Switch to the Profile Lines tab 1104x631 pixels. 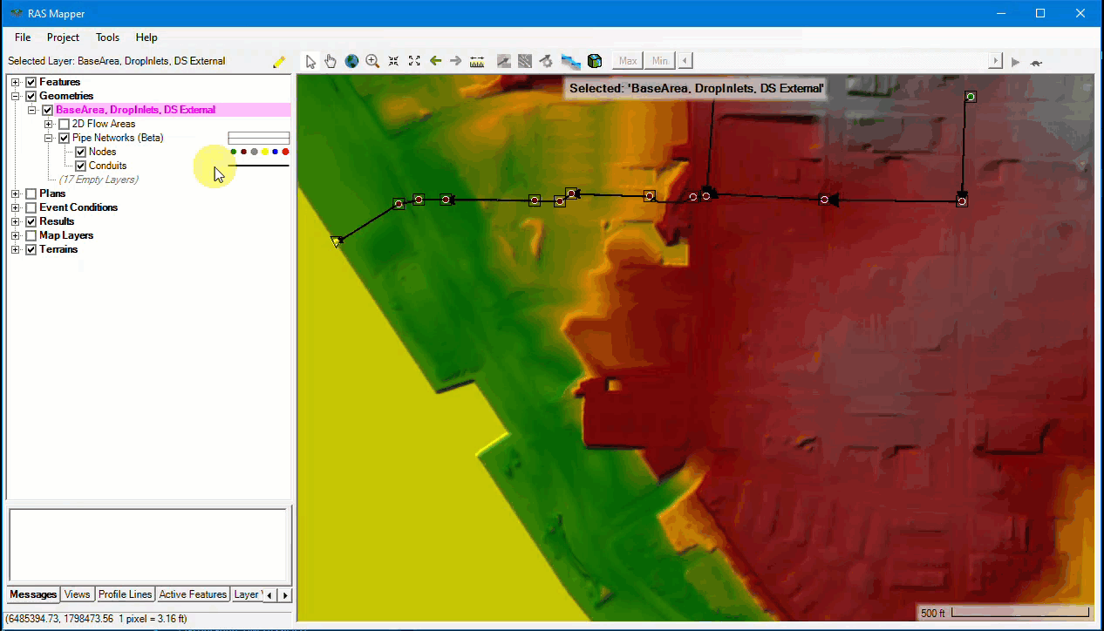pos(125,594)
